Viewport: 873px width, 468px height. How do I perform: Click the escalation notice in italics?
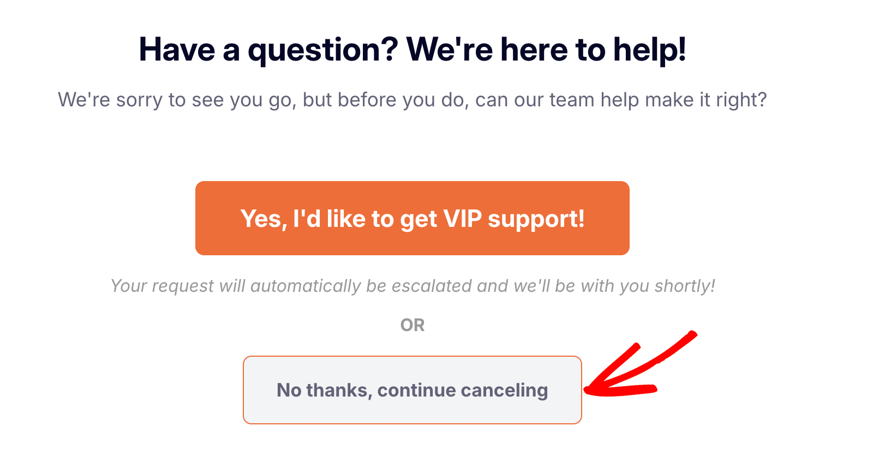click(413, 285)
